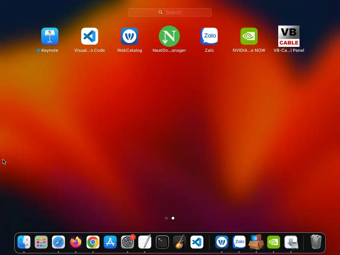Open VB-Cable Control Panel app
This screenshot has height=255, width=340.
[x=289, y=36]
